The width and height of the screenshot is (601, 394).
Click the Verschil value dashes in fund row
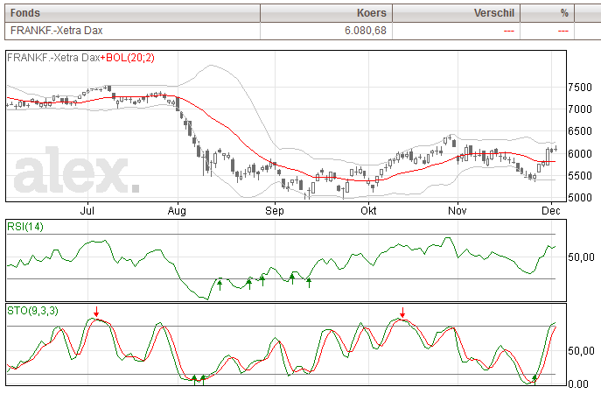coord(508,31)
